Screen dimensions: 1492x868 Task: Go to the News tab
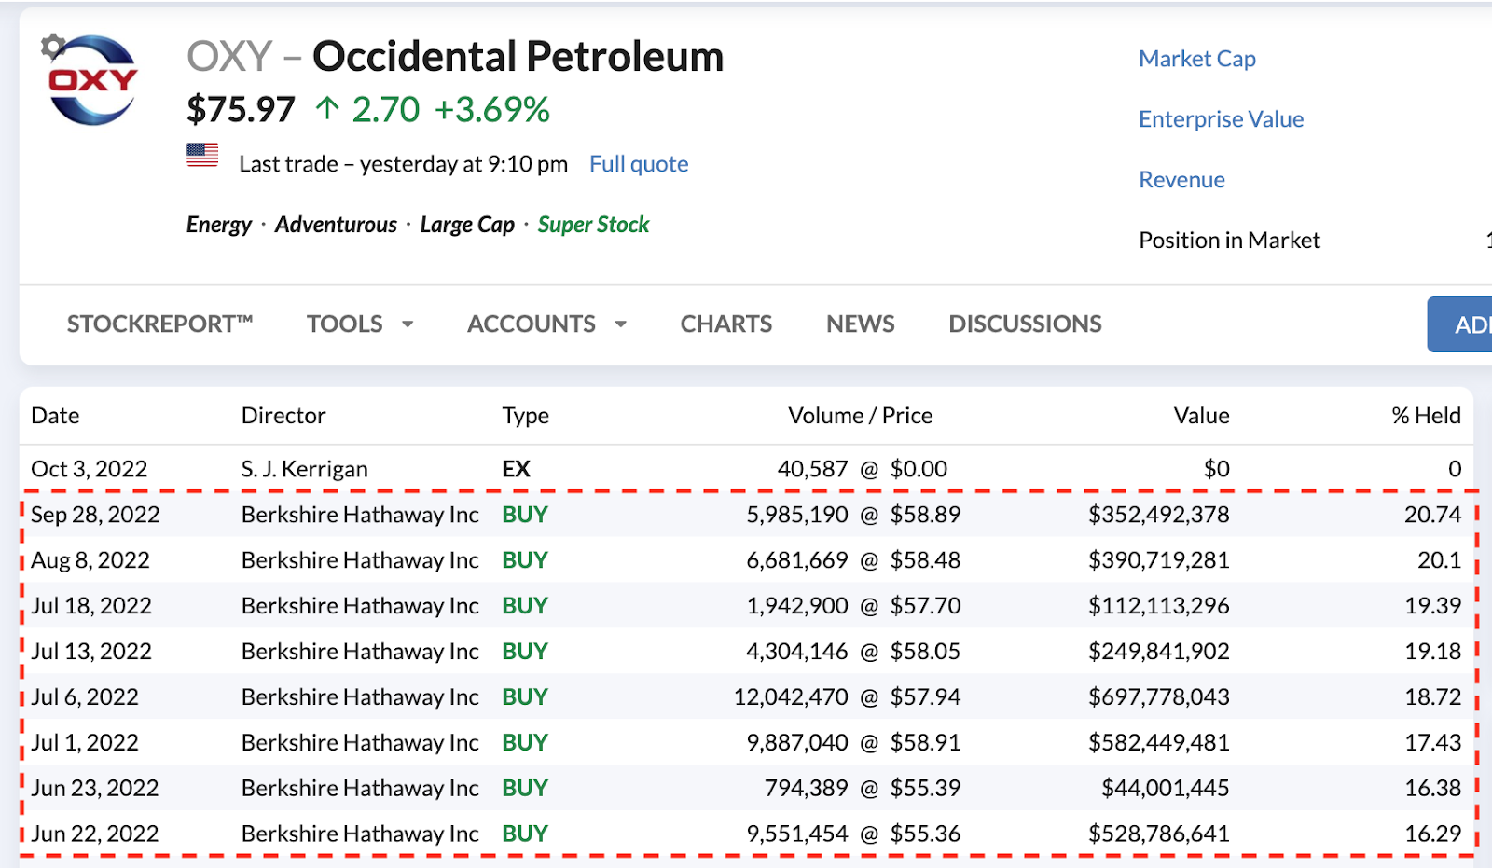(x=860, y=324)
